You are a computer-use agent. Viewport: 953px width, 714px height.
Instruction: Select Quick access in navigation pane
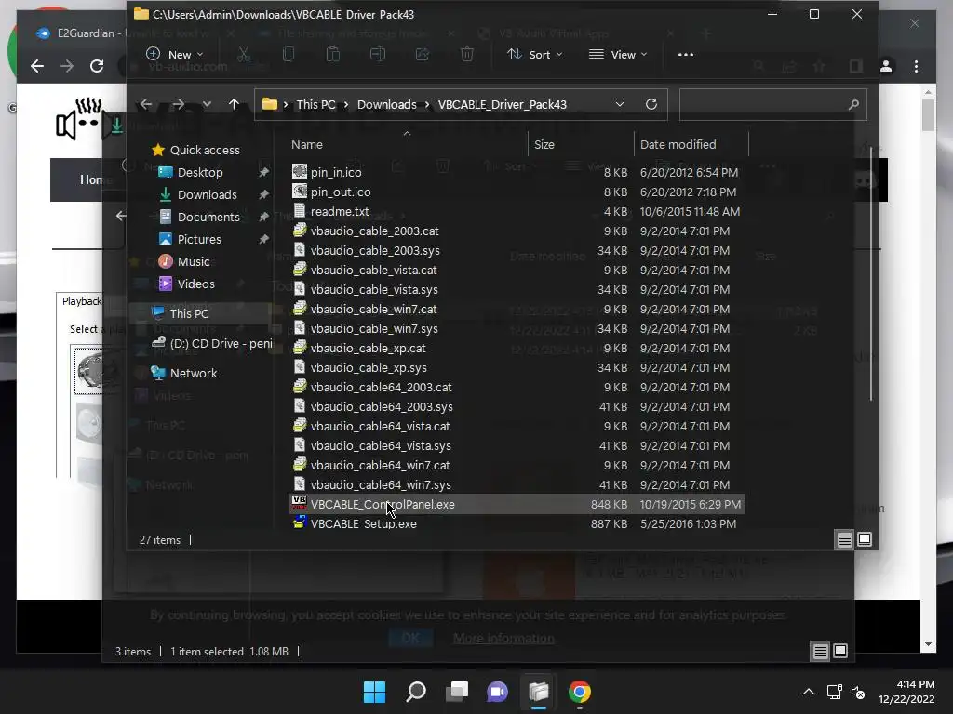[205, 150]
